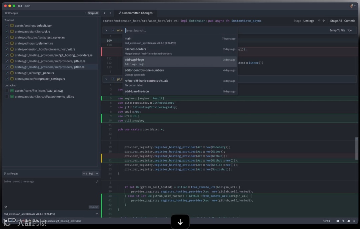Click the Unstage button
The image size is (360, 229).
coord(309,21)
